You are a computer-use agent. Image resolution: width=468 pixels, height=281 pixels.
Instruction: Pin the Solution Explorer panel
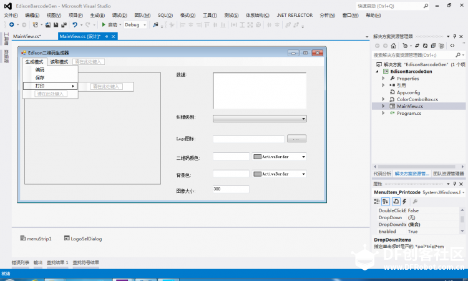454,36
